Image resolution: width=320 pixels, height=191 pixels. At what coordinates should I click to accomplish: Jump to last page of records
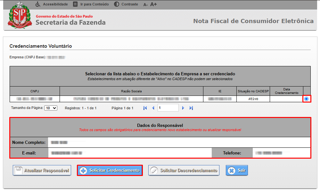click(191, 108)
